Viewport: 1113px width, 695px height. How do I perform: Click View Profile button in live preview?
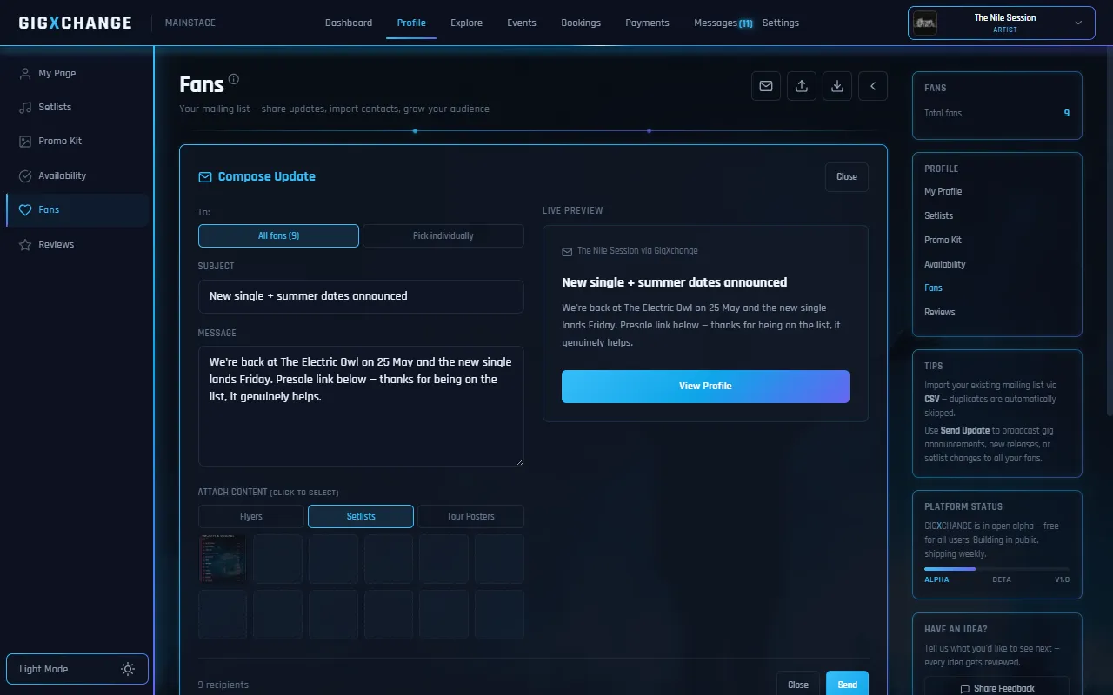coord(705,386)
